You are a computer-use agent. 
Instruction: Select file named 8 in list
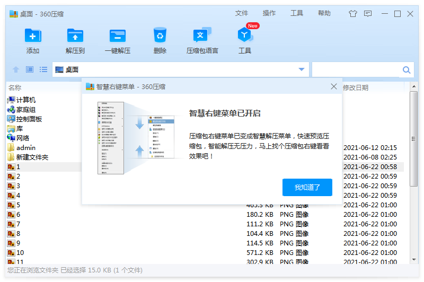[18, 234]
